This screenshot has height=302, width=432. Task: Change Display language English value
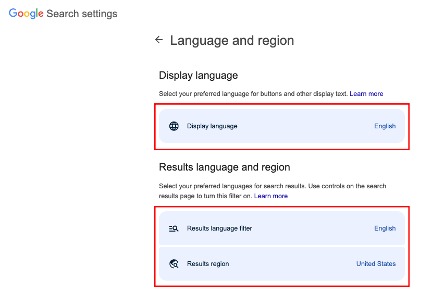[x=385, y=126]
